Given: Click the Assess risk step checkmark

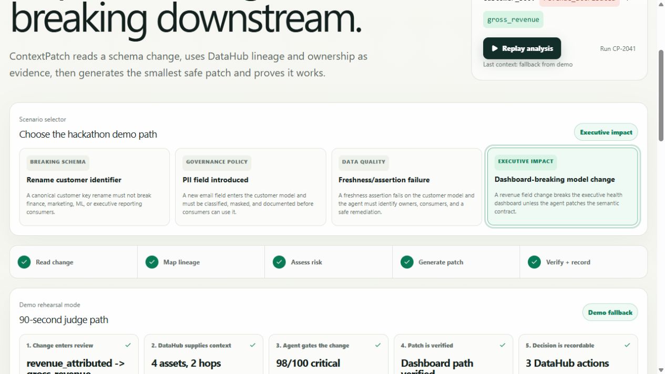Looking at the screenshot, I should (x=279, y=262).
